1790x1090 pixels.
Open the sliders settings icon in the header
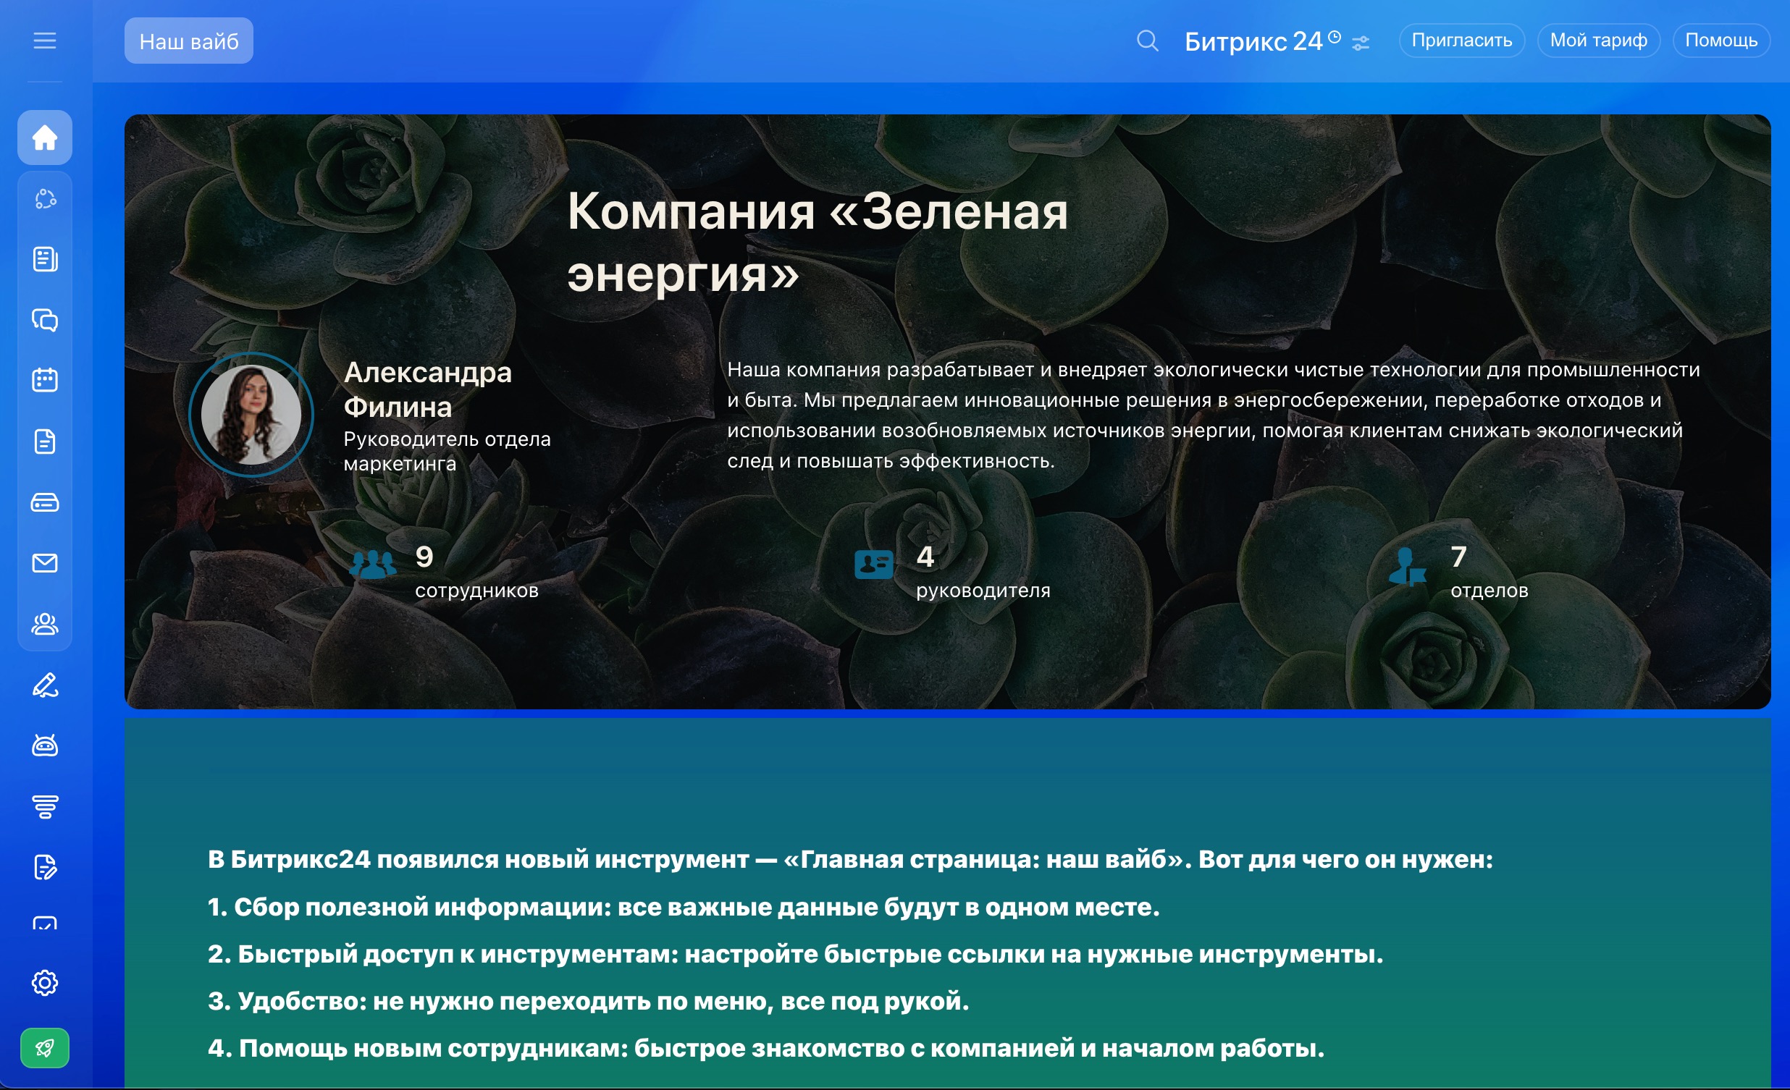pyautogui.click(x=1361, y=43)
